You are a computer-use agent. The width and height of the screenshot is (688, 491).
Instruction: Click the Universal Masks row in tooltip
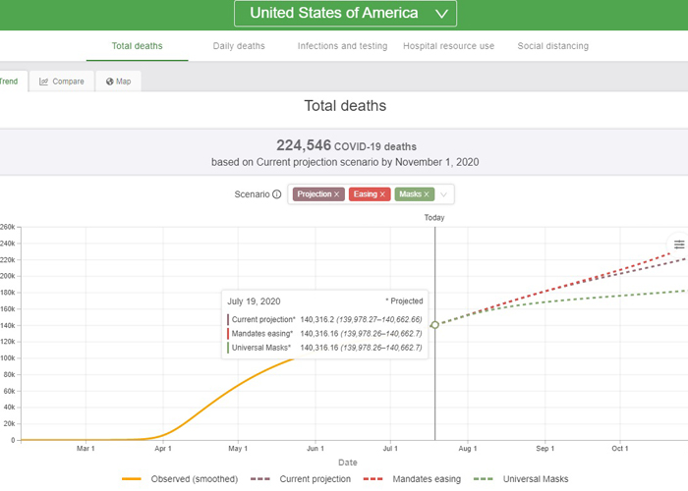pyautogui.click(x=324, y=348)
